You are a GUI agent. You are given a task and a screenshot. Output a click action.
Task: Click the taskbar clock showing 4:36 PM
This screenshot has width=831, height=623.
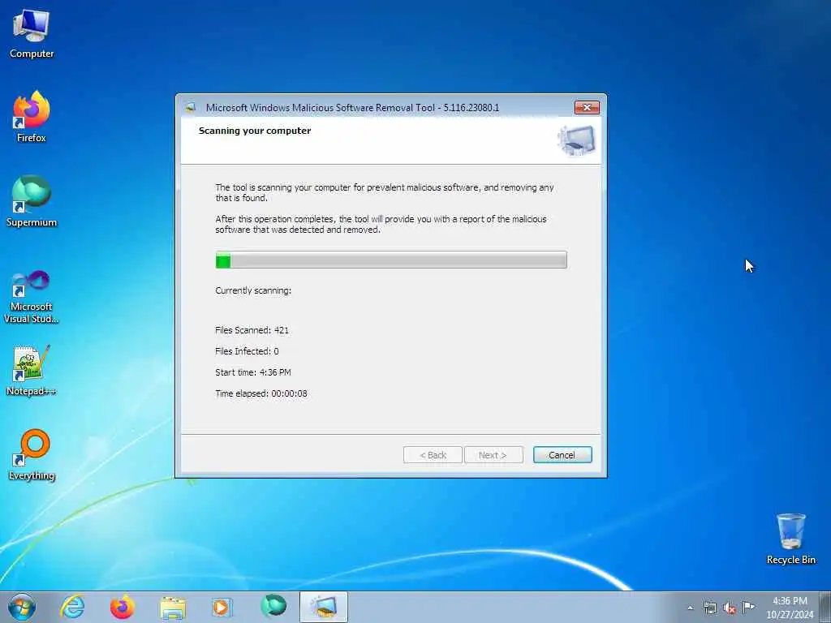pos(790,608)
